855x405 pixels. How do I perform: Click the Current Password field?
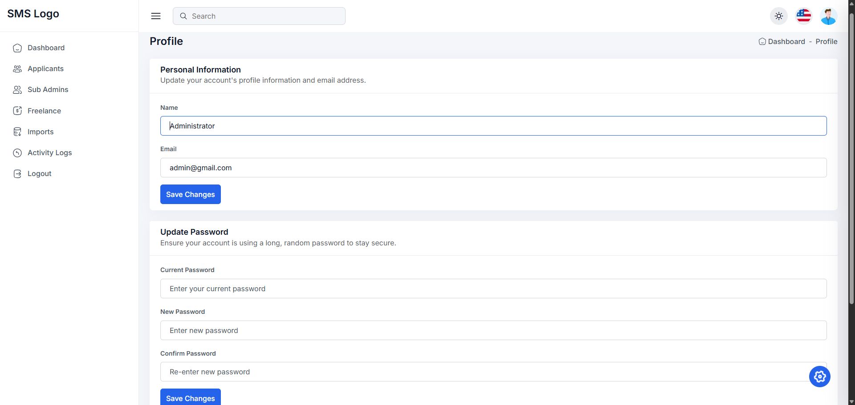pyautogui.click(x=493, y=289)
